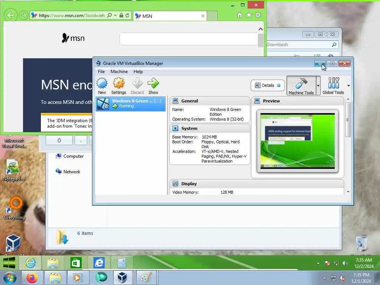Click Internet Explorer forward button
This screenshot has height=285, width=380.
coord(23,16)
